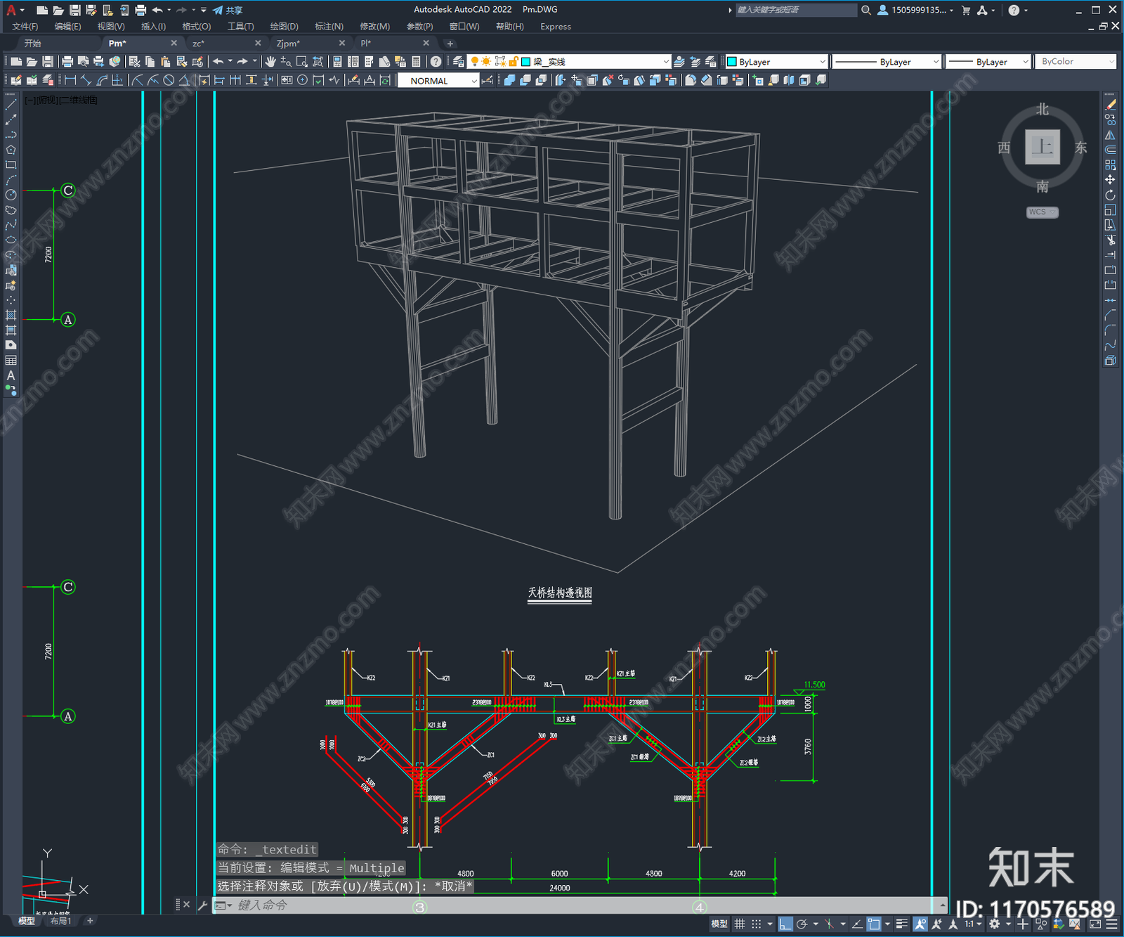Toggle lineweight display in status bar
This screenshot has height=937, width=1124.
(902, 924)
